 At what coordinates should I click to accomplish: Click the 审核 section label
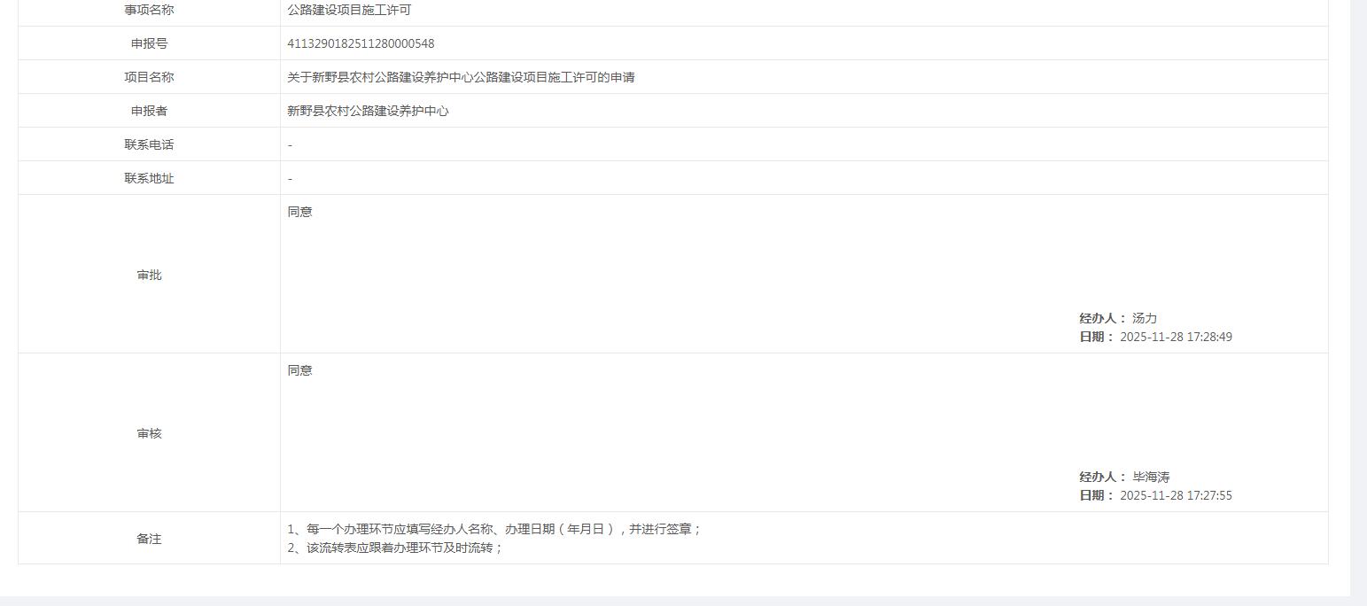click(x=149, y=433)
